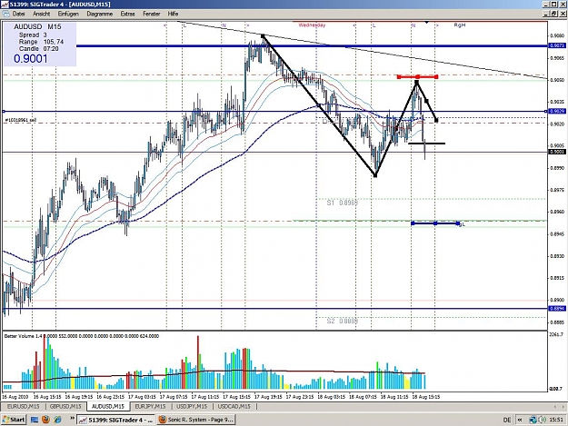The image size is (568, 426).
Task: Click the DE language indicator
Action: pyautogui.click(x=507, y=420)
